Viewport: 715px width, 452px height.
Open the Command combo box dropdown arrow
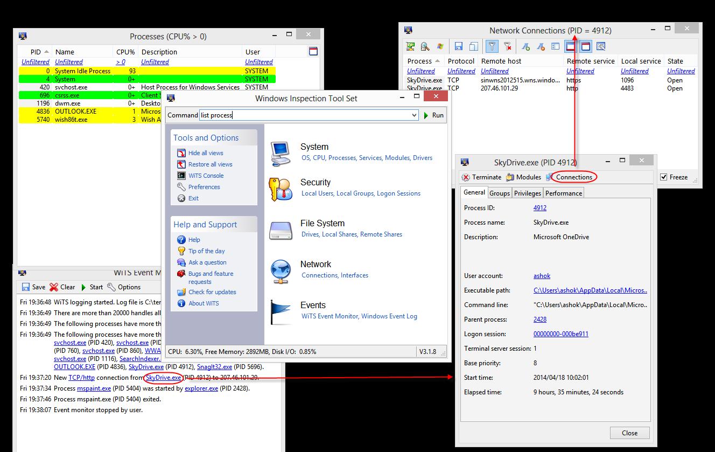click(413, 115)
